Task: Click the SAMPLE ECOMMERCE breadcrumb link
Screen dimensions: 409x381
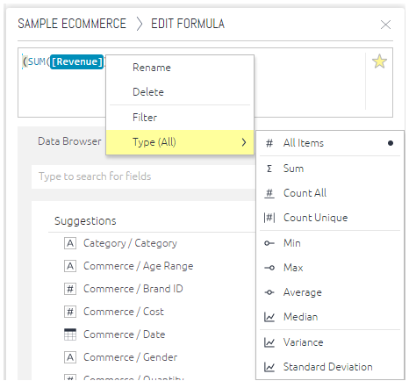Action: (x=72, y=24)
